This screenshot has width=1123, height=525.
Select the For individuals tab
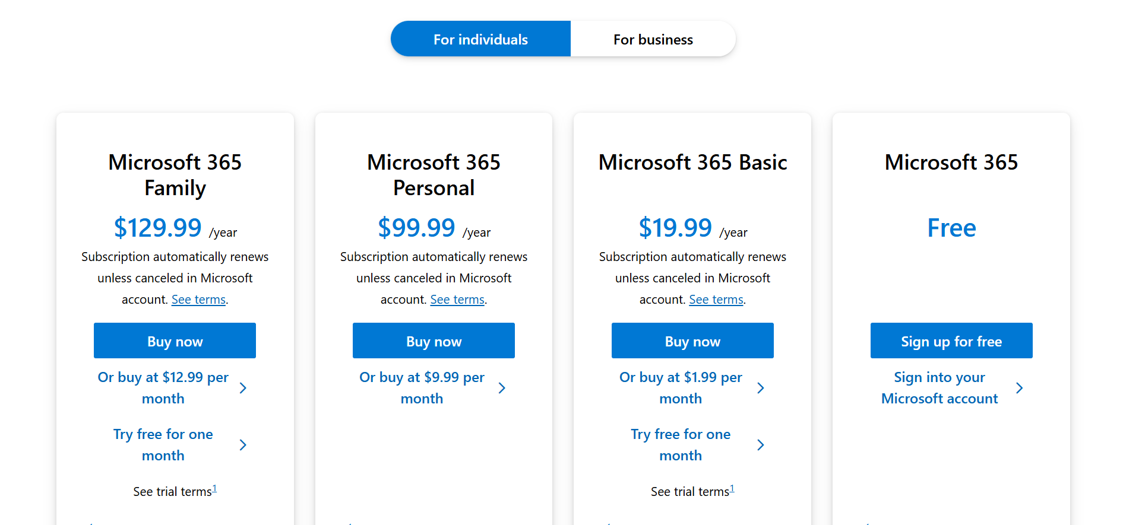(x=480, y=39)
